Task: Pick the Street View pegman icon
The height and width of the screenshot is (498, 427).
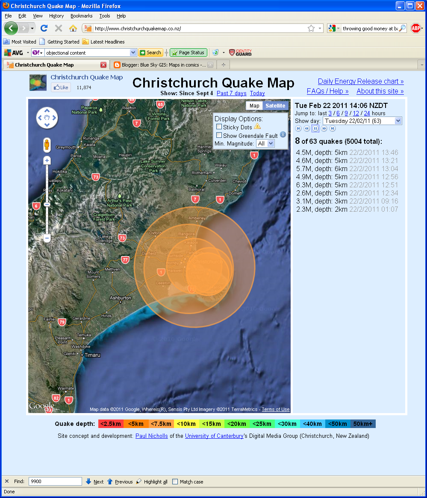Action: click(47, 145)
